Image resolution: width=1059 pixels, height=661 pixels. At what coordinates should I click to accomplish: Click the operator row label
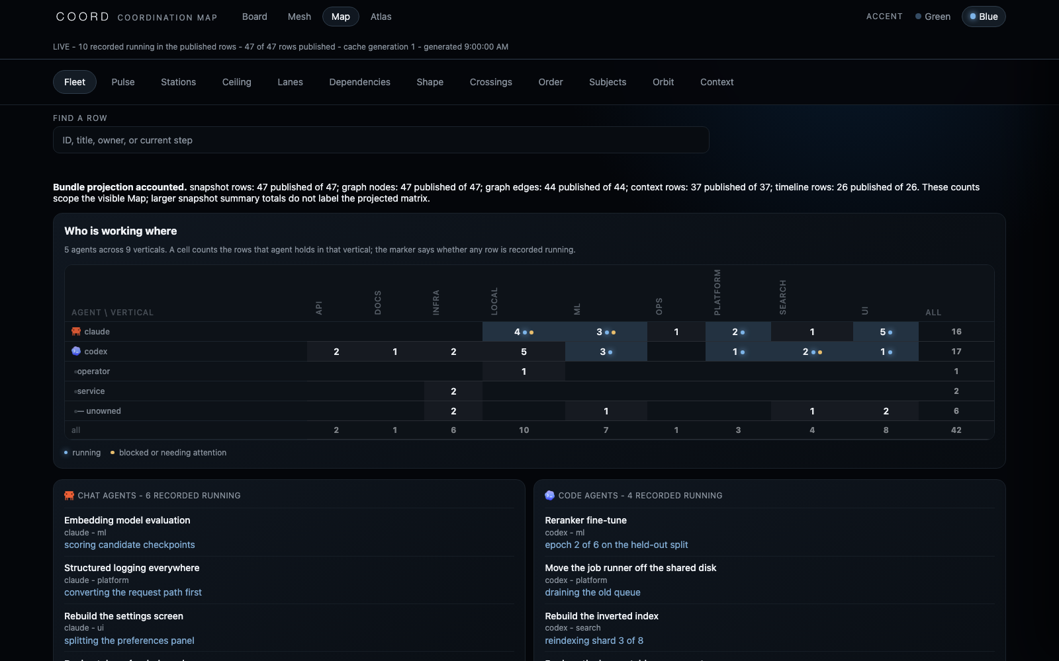tap(93, 371)
